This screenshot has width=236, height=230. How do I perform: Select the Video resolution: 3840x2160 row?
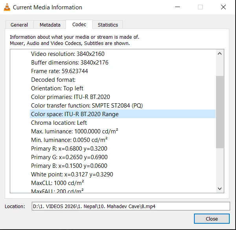click(x=123, y=54)
